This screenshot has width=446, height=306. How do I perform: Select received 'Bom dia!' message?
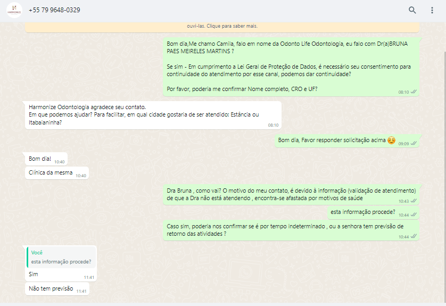click(x=46, y=159)
